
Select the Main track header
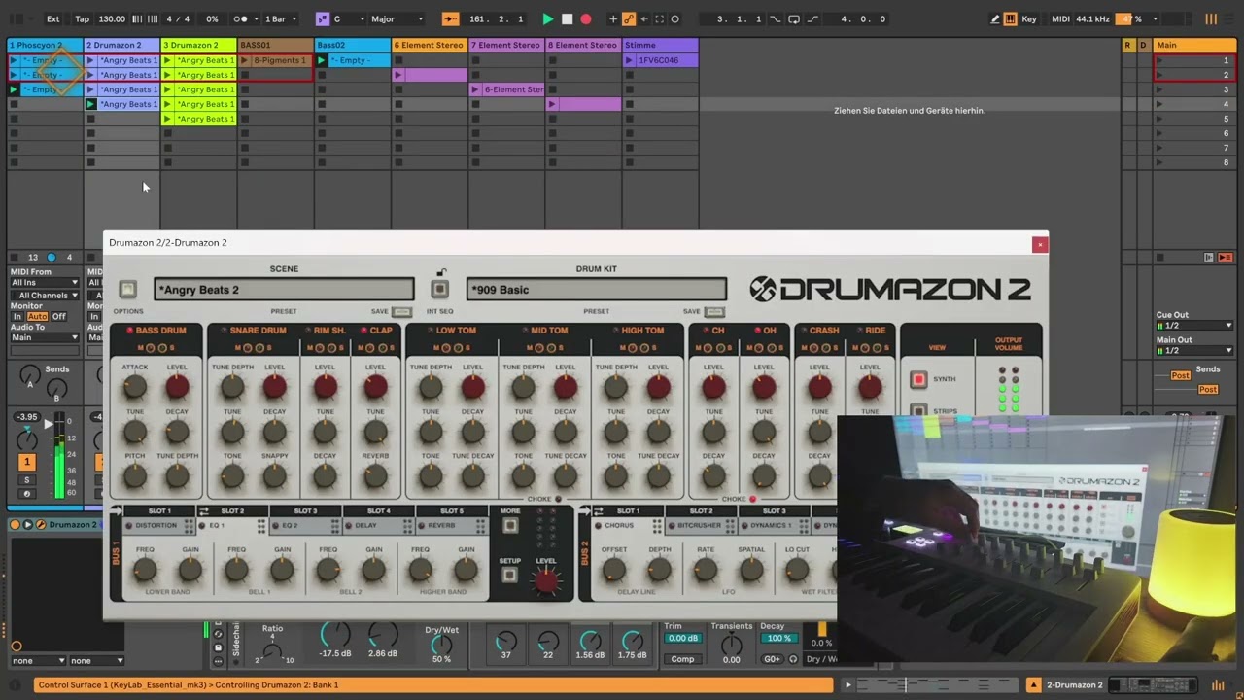click(x=1194, y=45)
